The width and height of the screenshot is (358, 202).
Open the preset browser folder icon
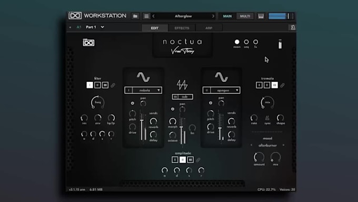point(135,16)
